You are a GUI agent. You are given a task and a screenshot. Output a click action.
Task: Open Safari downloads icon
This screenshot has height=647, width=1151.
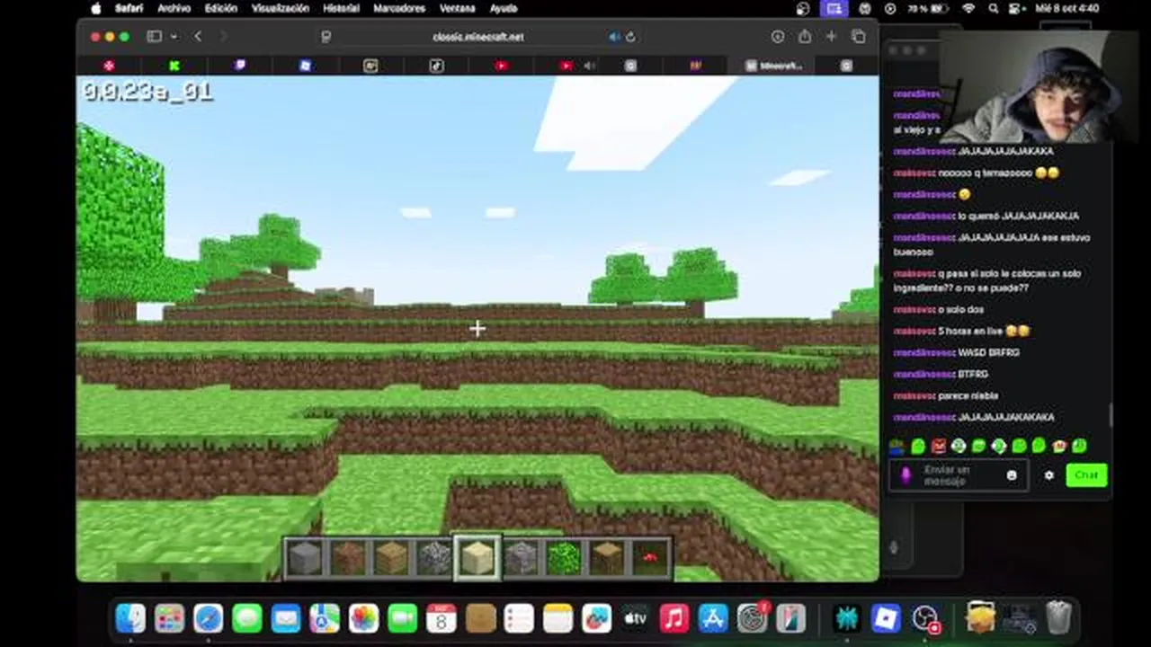coord(778,37)
